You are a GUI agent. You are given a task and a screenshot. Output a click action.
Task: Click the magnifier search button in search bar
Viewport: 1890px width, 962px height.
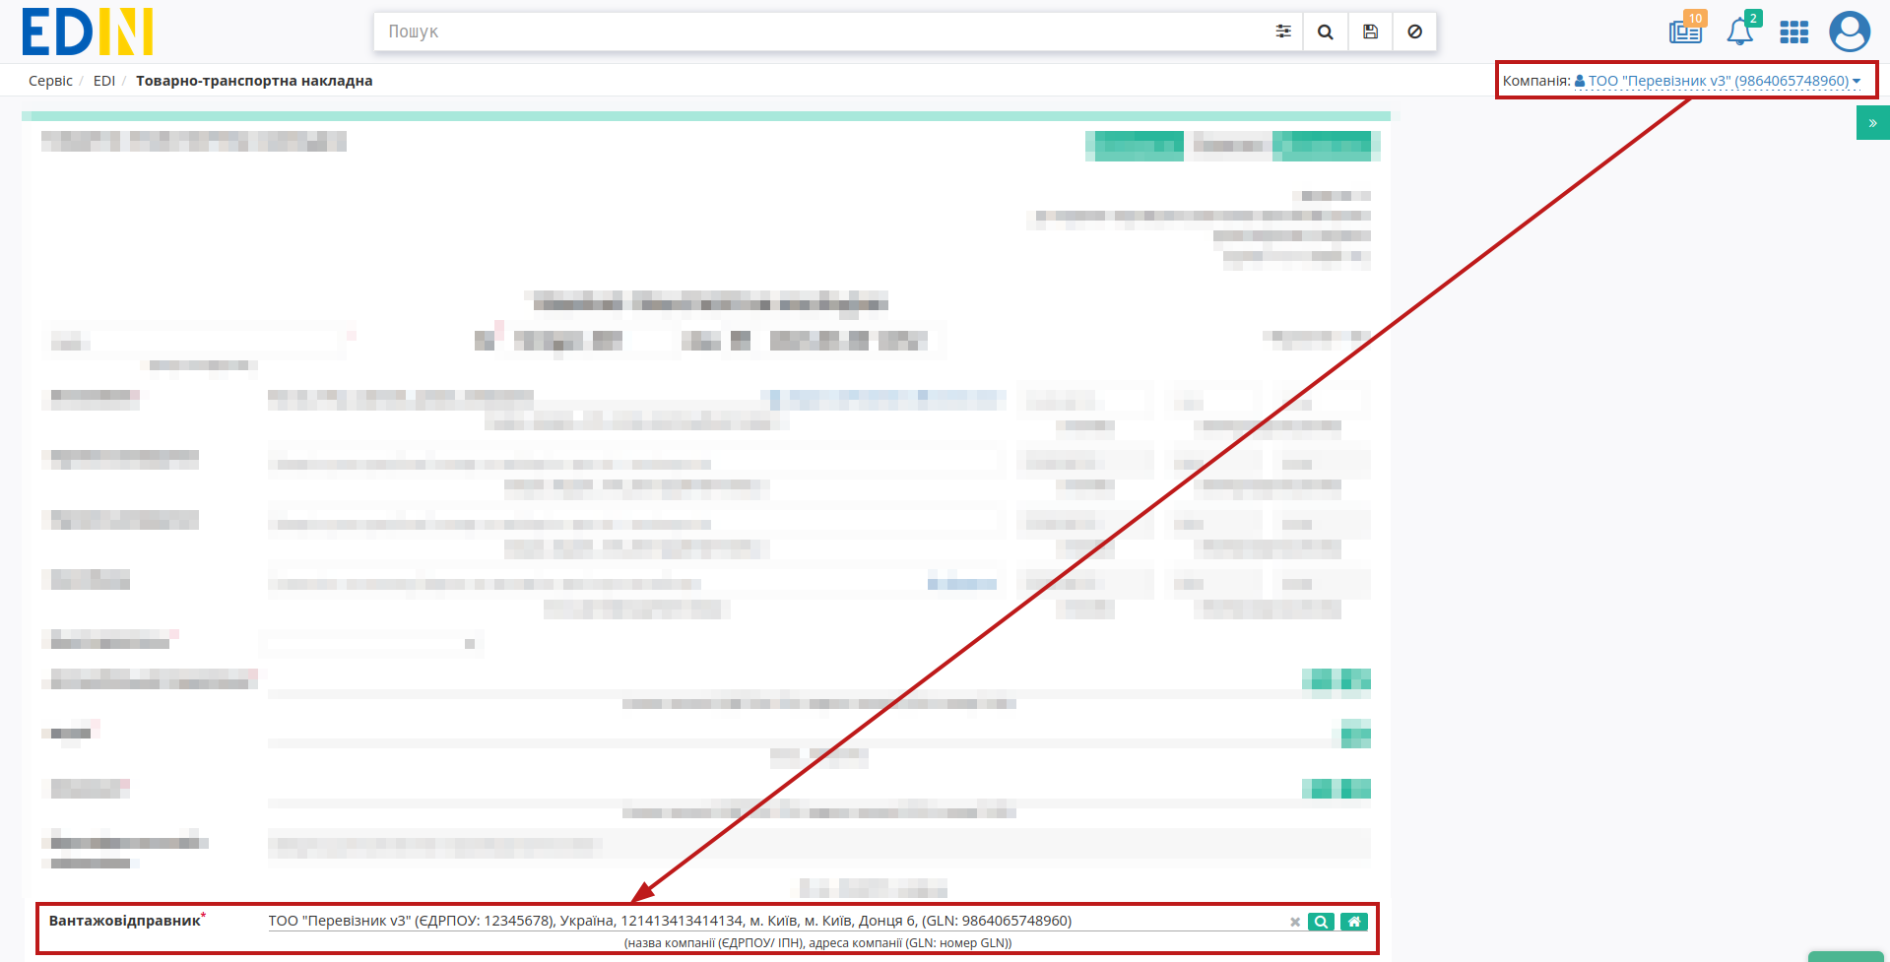[1326, 32]
